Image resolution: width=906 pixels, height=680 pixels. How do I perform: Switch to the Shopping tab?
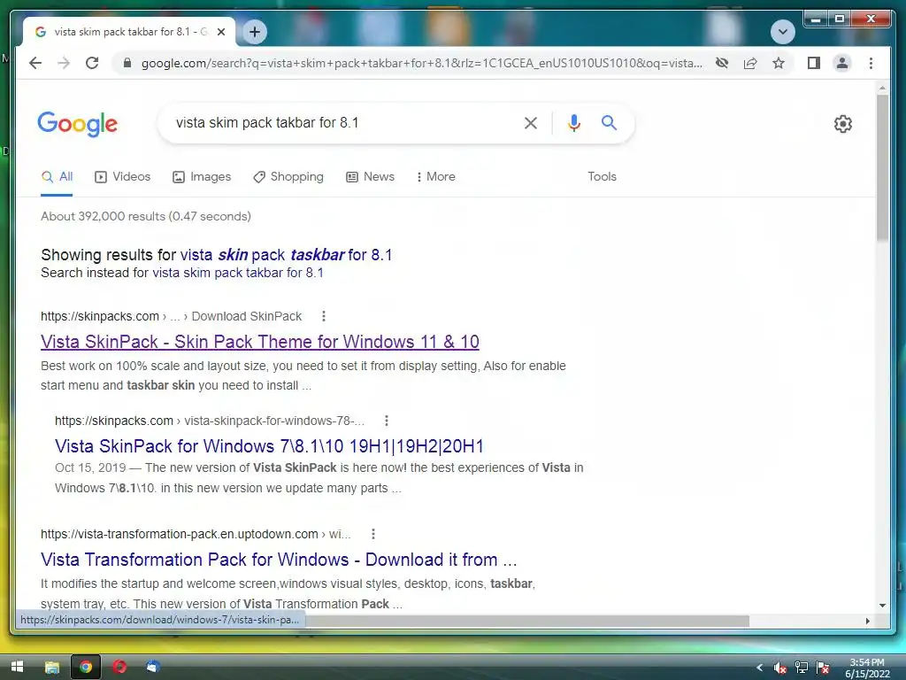288,177
